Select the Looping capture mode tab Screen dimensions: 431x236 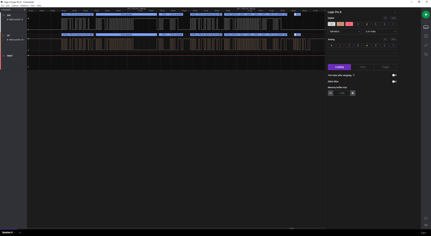[339, 67]
